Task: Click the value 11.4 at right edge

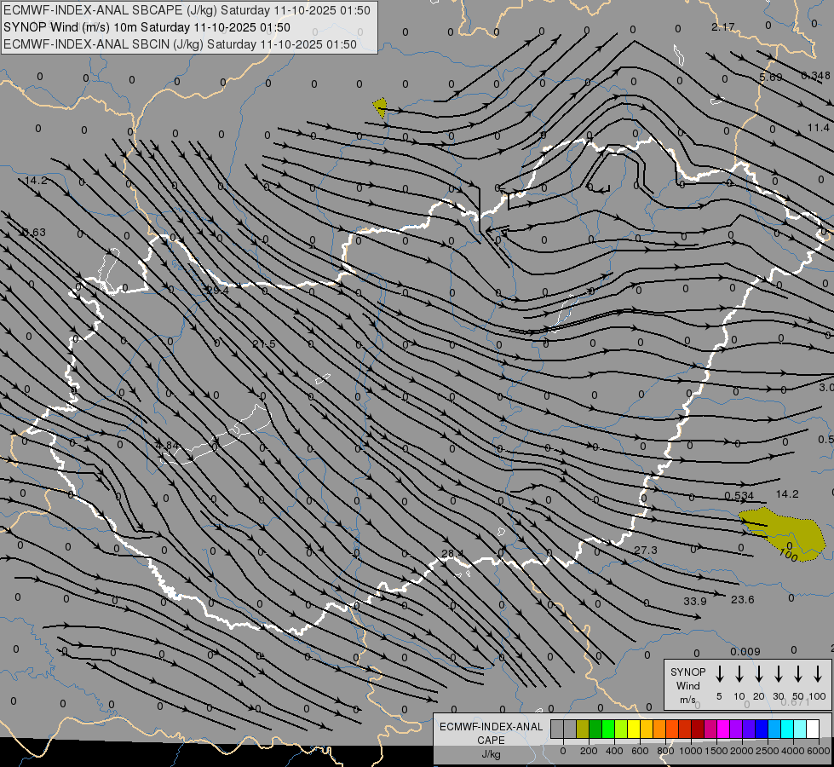Action: 818,127
